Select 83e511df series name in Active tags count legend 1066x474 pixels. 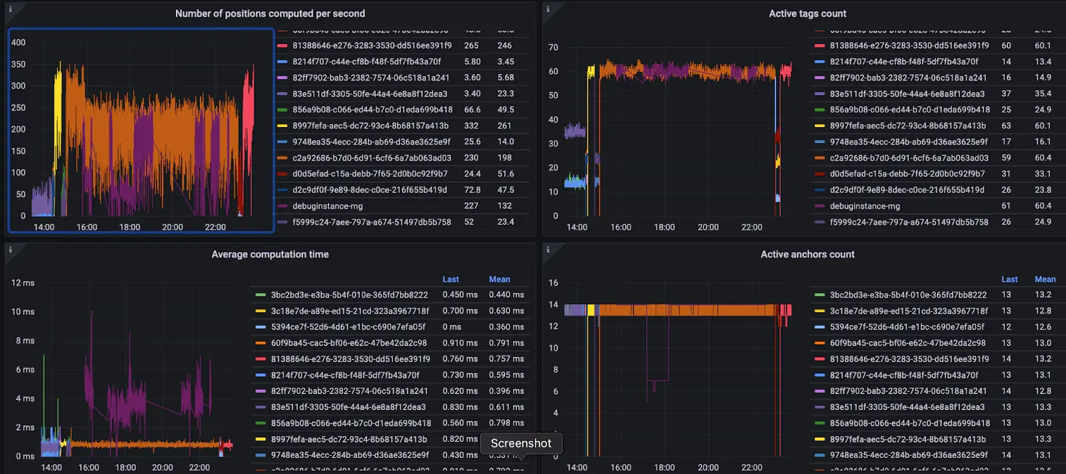[907, 94]
